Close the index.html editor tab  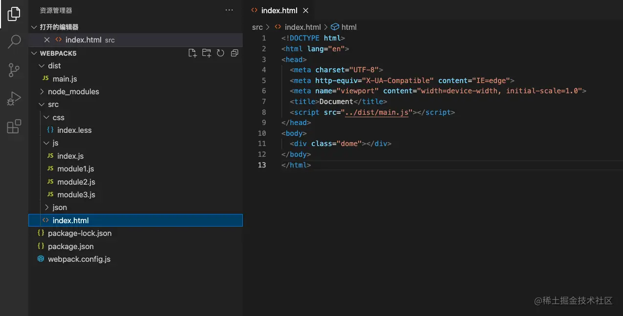coord(306,11)
